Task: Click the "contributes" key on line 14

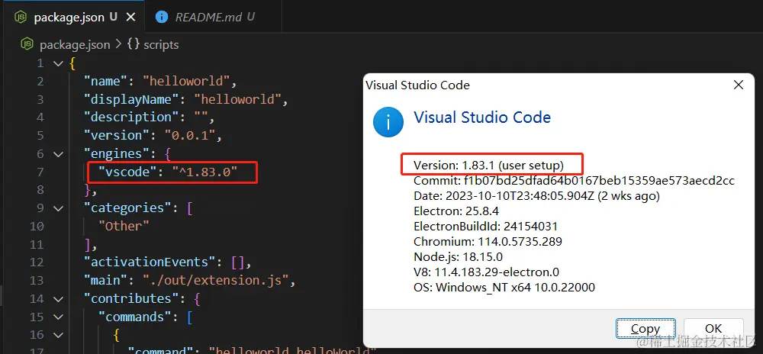Action: (x=131, y=298)
